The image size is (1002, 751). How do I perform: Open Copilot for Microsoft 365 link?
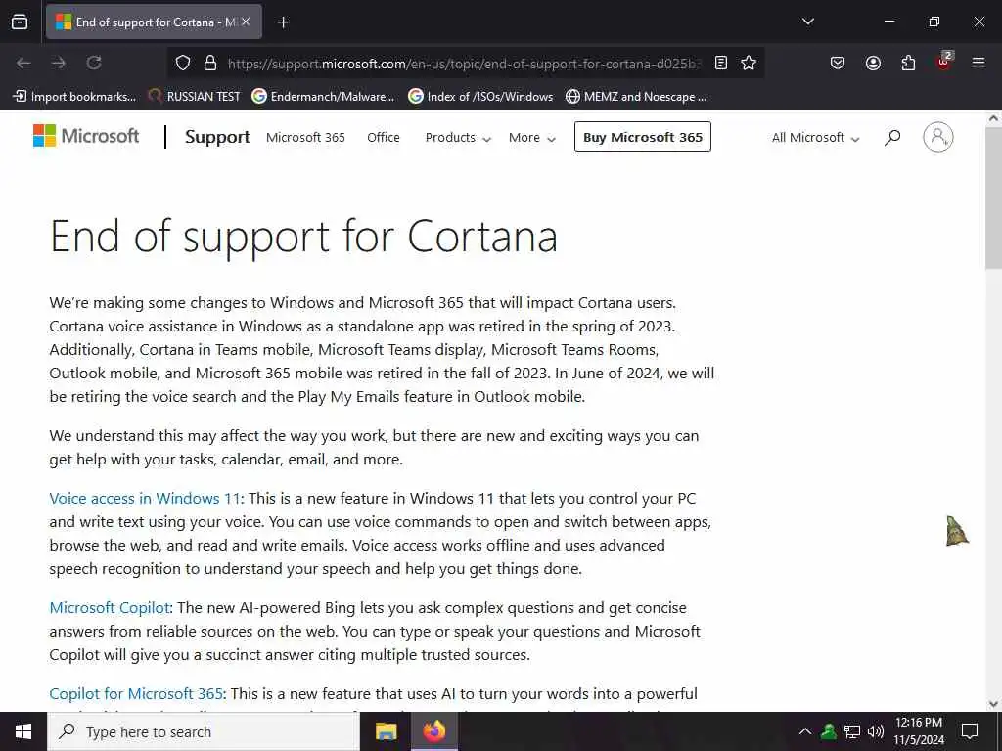coord(136,693)
